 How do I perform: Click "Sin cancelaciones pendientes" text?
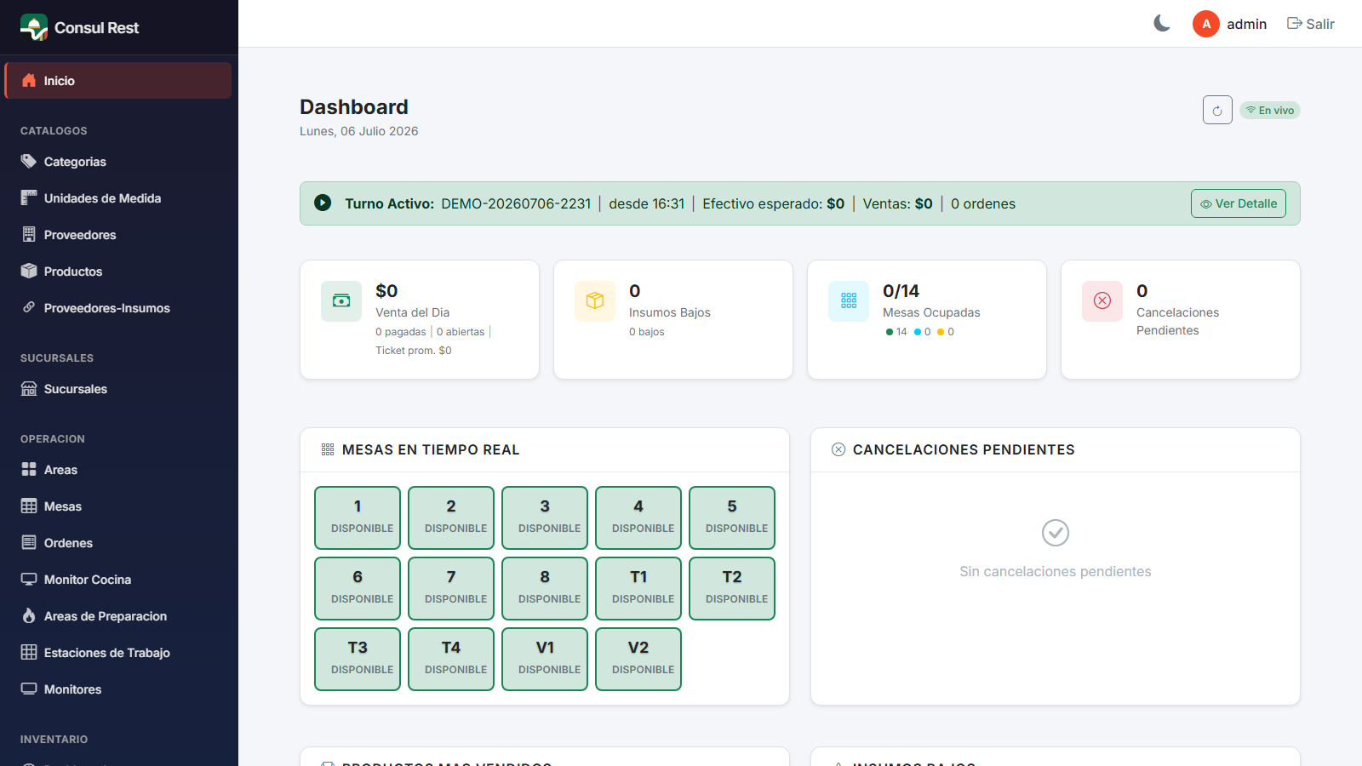coord(1056,571)
